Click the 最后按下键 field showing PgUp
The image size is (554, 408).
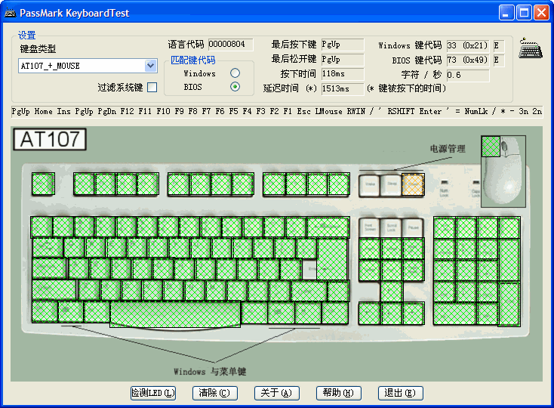click(x=343, y=45)
